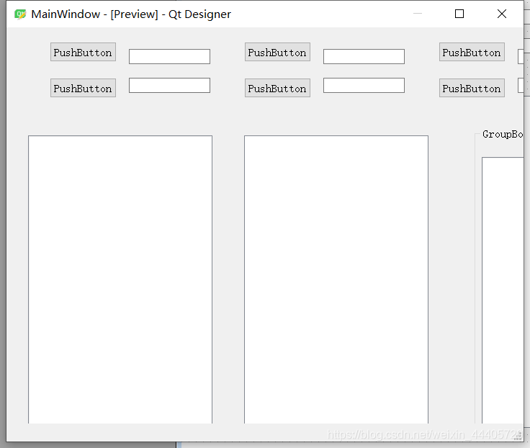Focus the upper text field beside the first PushButton
The width and height of the screenshot is (530, 448).
tap(169, 56)
